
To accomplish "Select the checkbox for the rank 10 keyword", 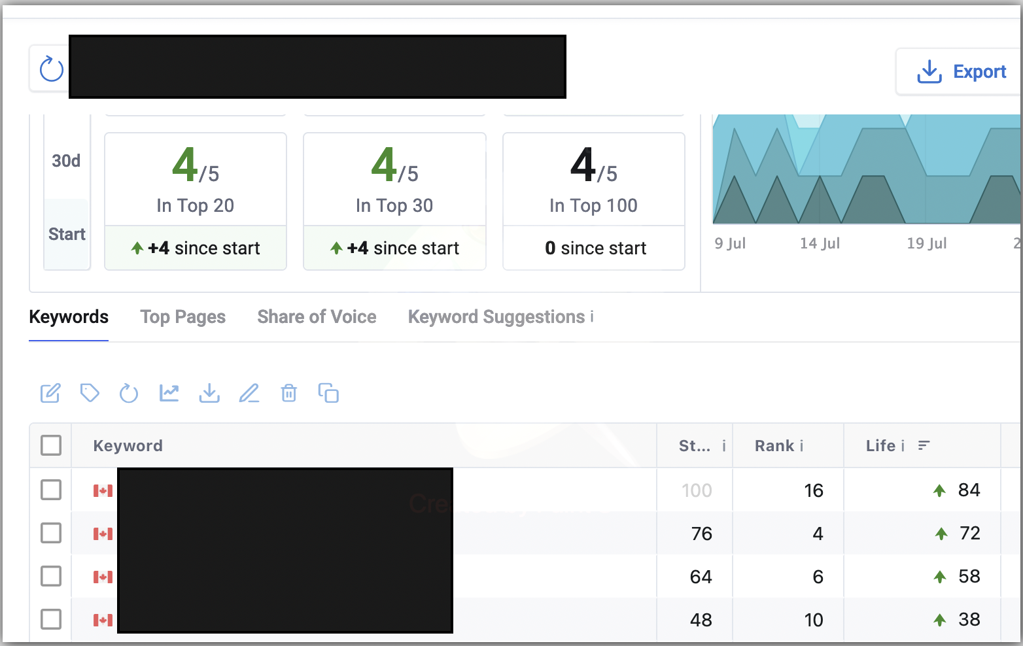I will point(51,619).
